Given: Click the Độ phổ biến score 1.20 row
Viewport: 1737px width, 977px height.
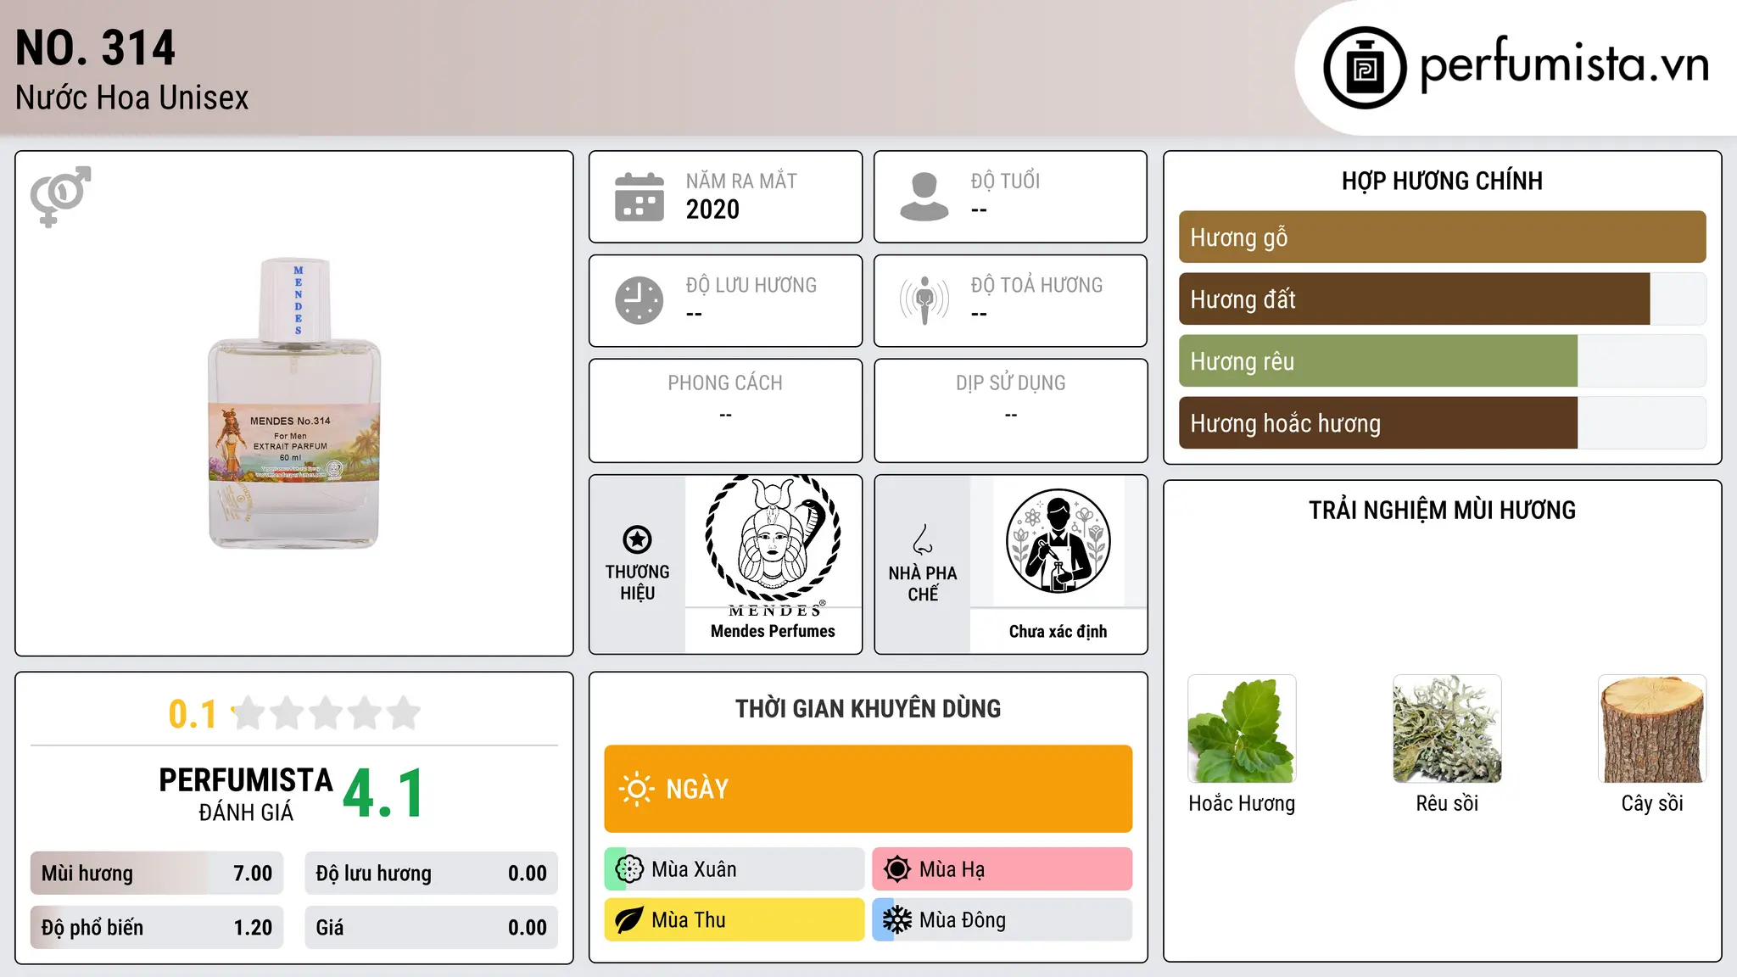Looking at the screenshot, I should [157, 928].
